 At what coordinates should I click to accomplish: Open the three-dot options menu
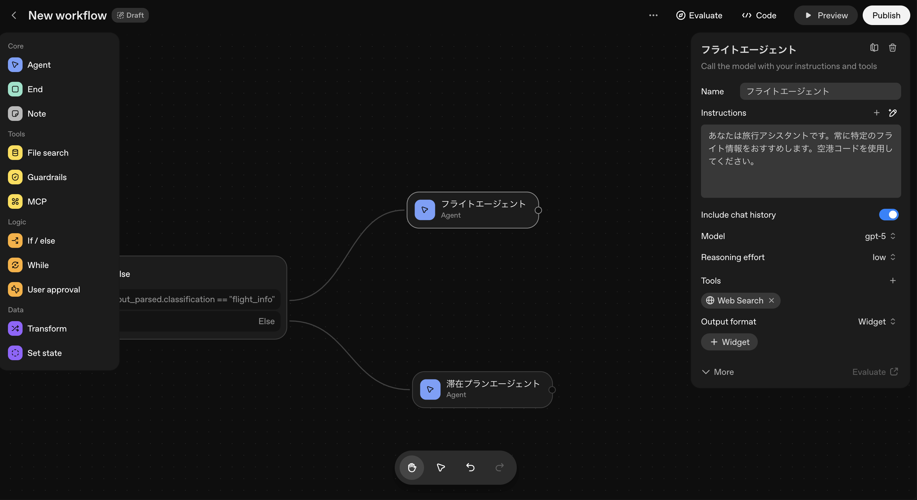(x=653, y=15)
